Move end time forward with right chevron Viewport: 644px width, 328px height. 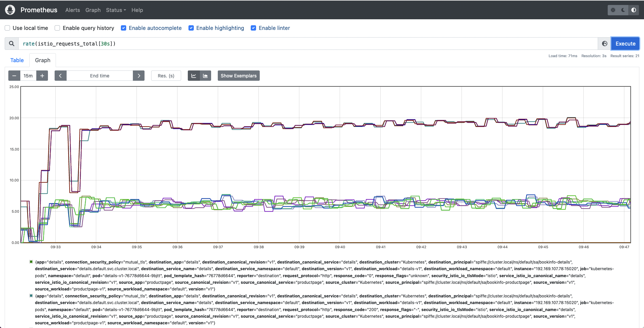pyautogui.click(x=139, y=76)
